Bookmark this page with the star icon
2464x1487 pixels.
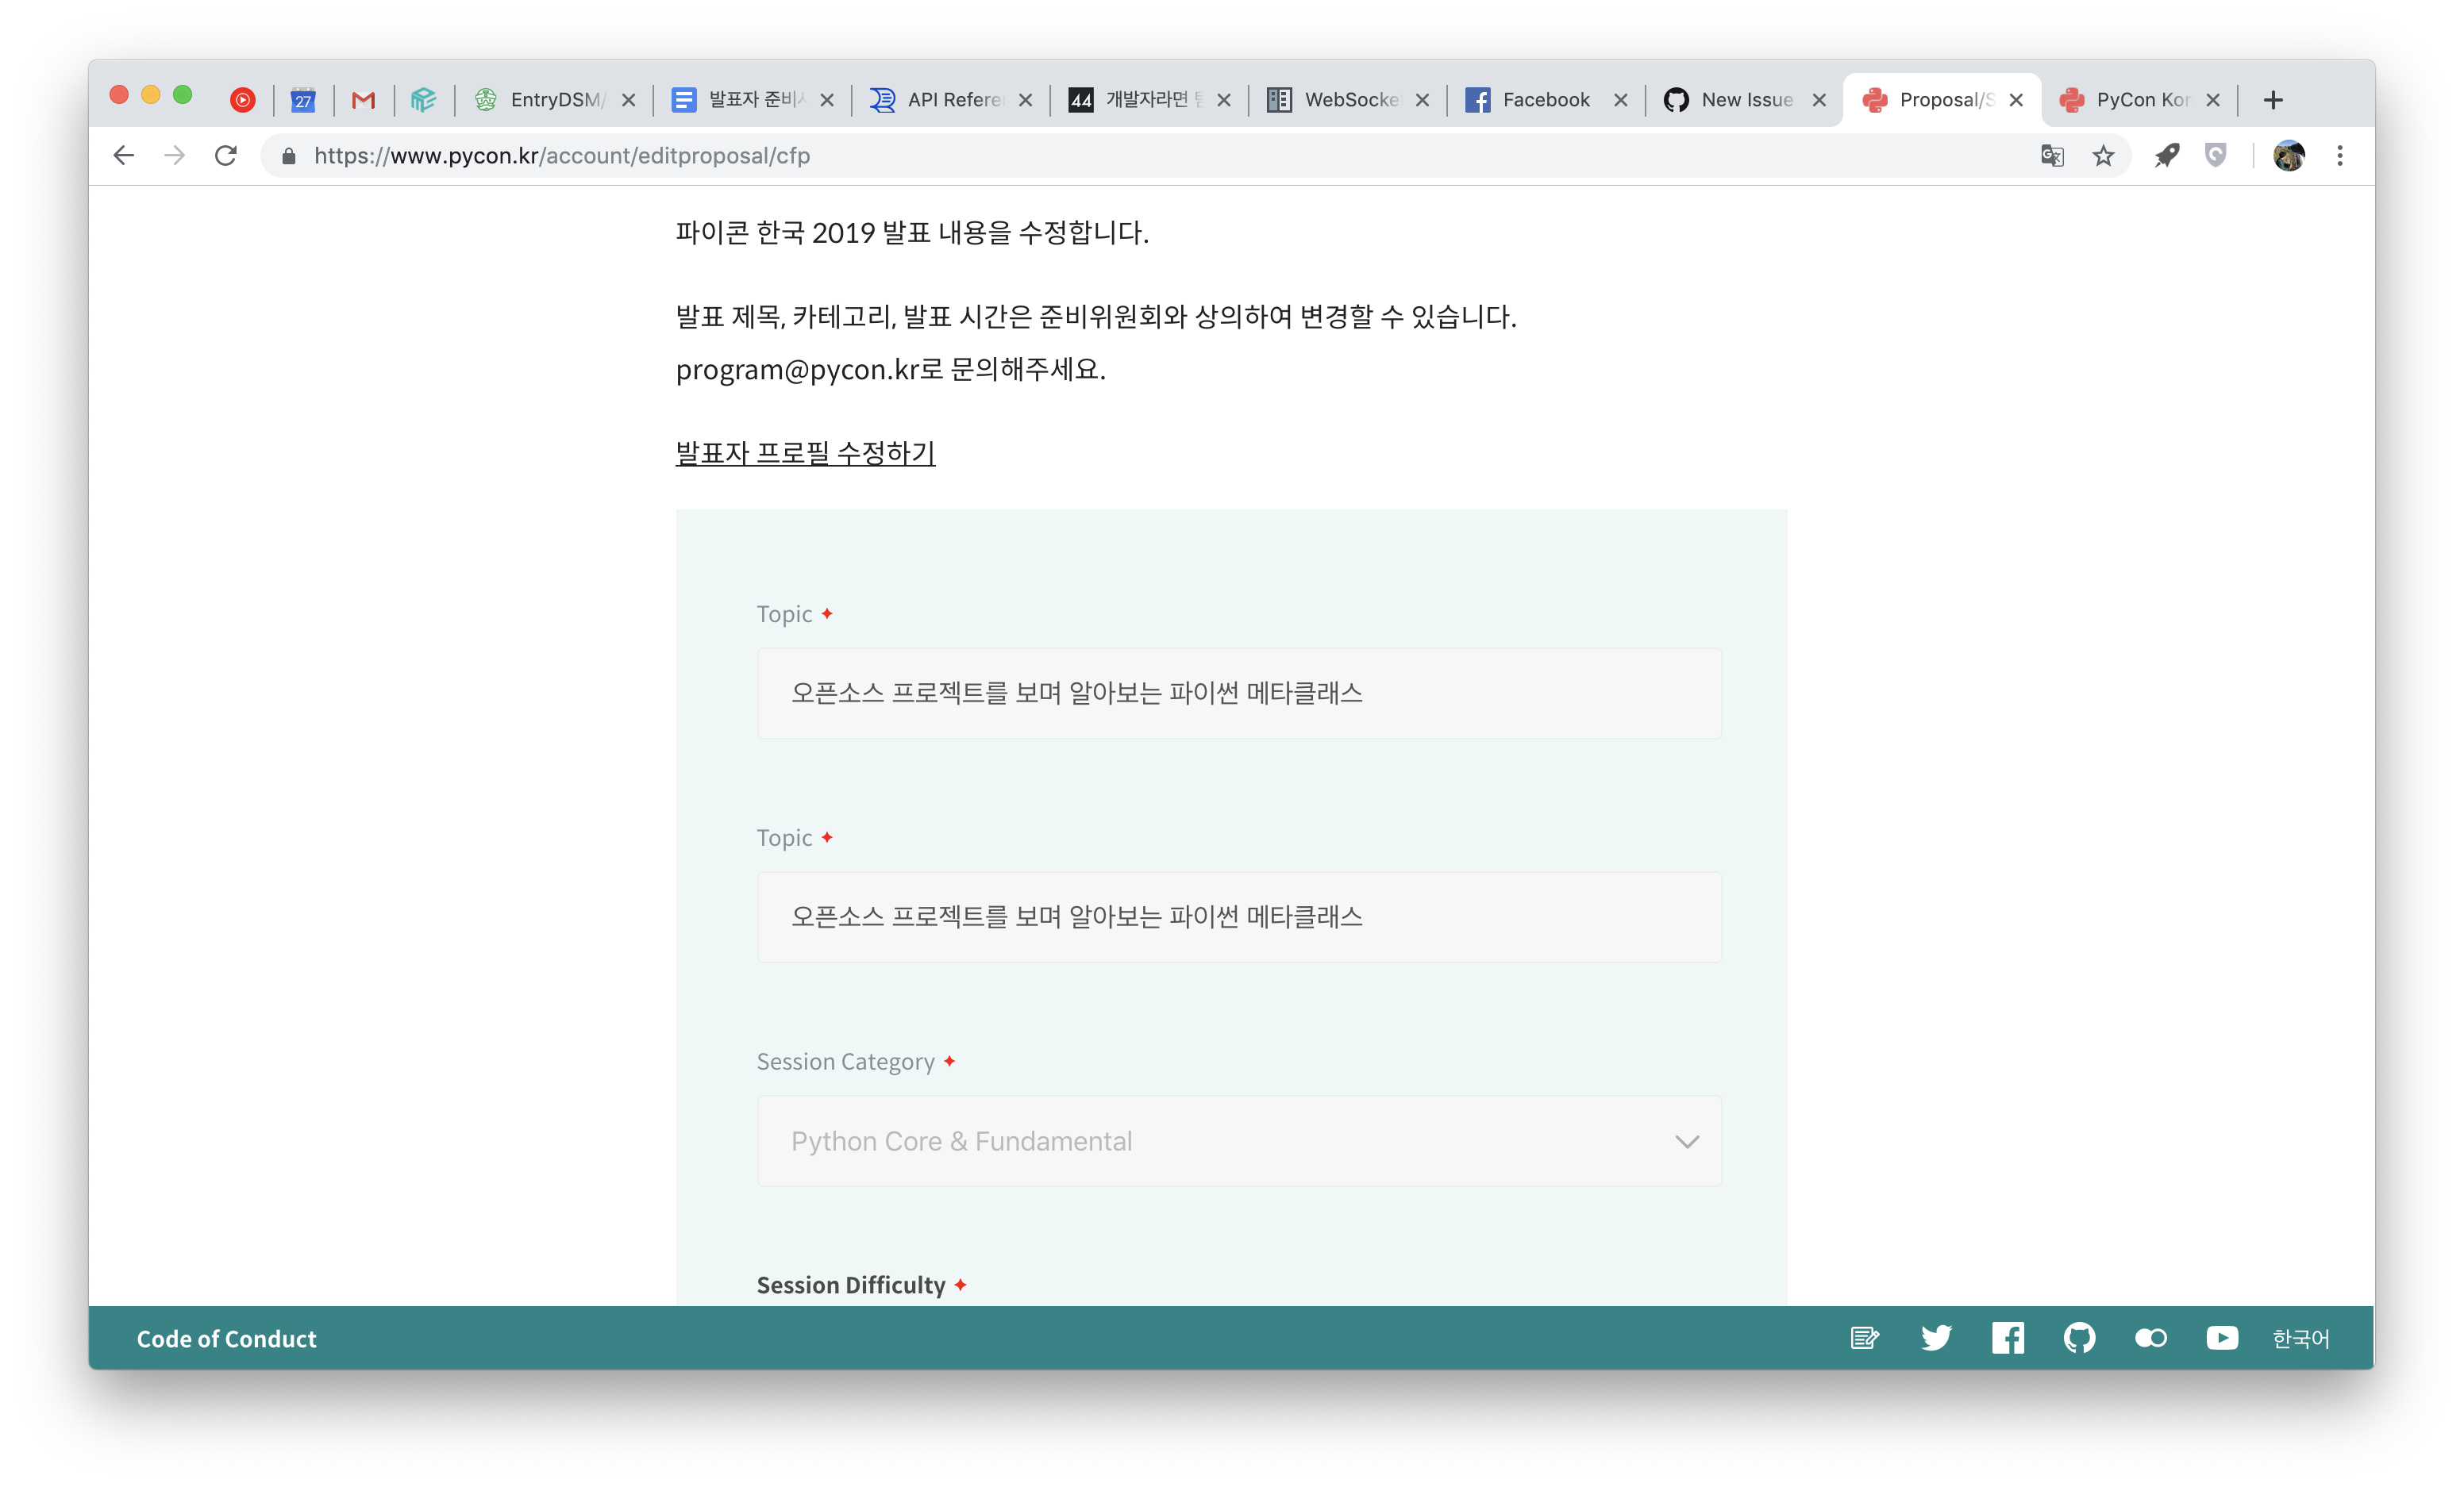pos(2102,156)
